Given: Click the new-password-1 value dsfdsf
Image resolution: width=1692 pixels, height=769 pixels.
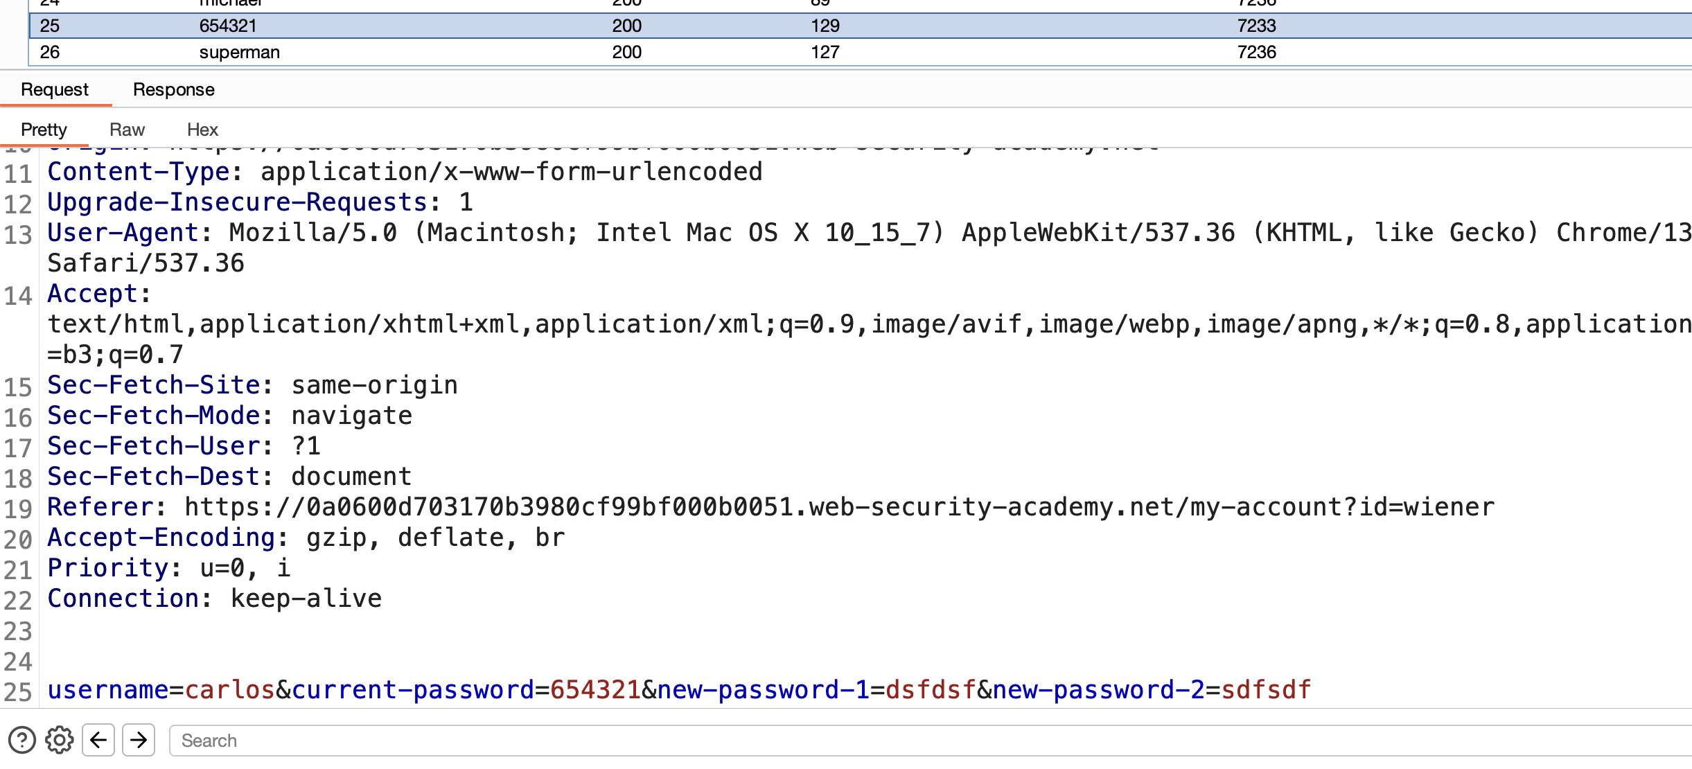Looking at the screenshot, I should tap(931, 690).
